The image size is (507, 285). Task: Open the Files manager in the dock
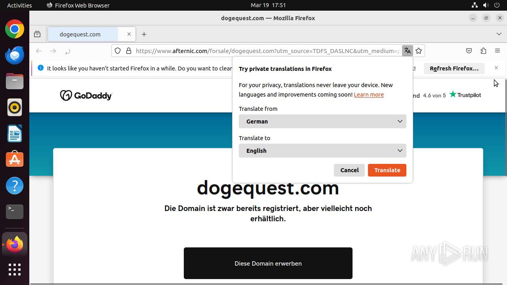pyautogui.click(x=15, y=82)
